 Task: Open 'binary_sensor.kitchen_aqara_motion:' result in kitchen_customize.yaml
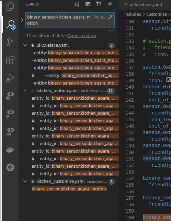click(69, 189)
